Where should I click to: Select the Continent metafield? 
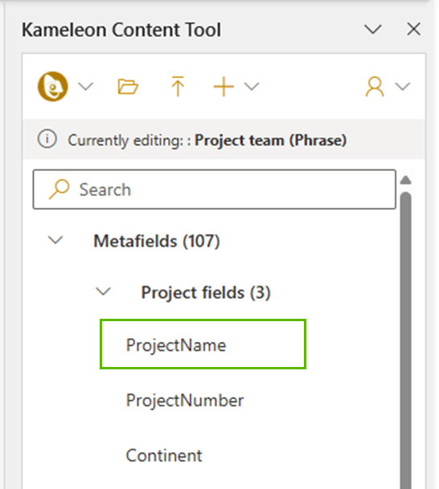pyautogui.click(x=164, y=455)
